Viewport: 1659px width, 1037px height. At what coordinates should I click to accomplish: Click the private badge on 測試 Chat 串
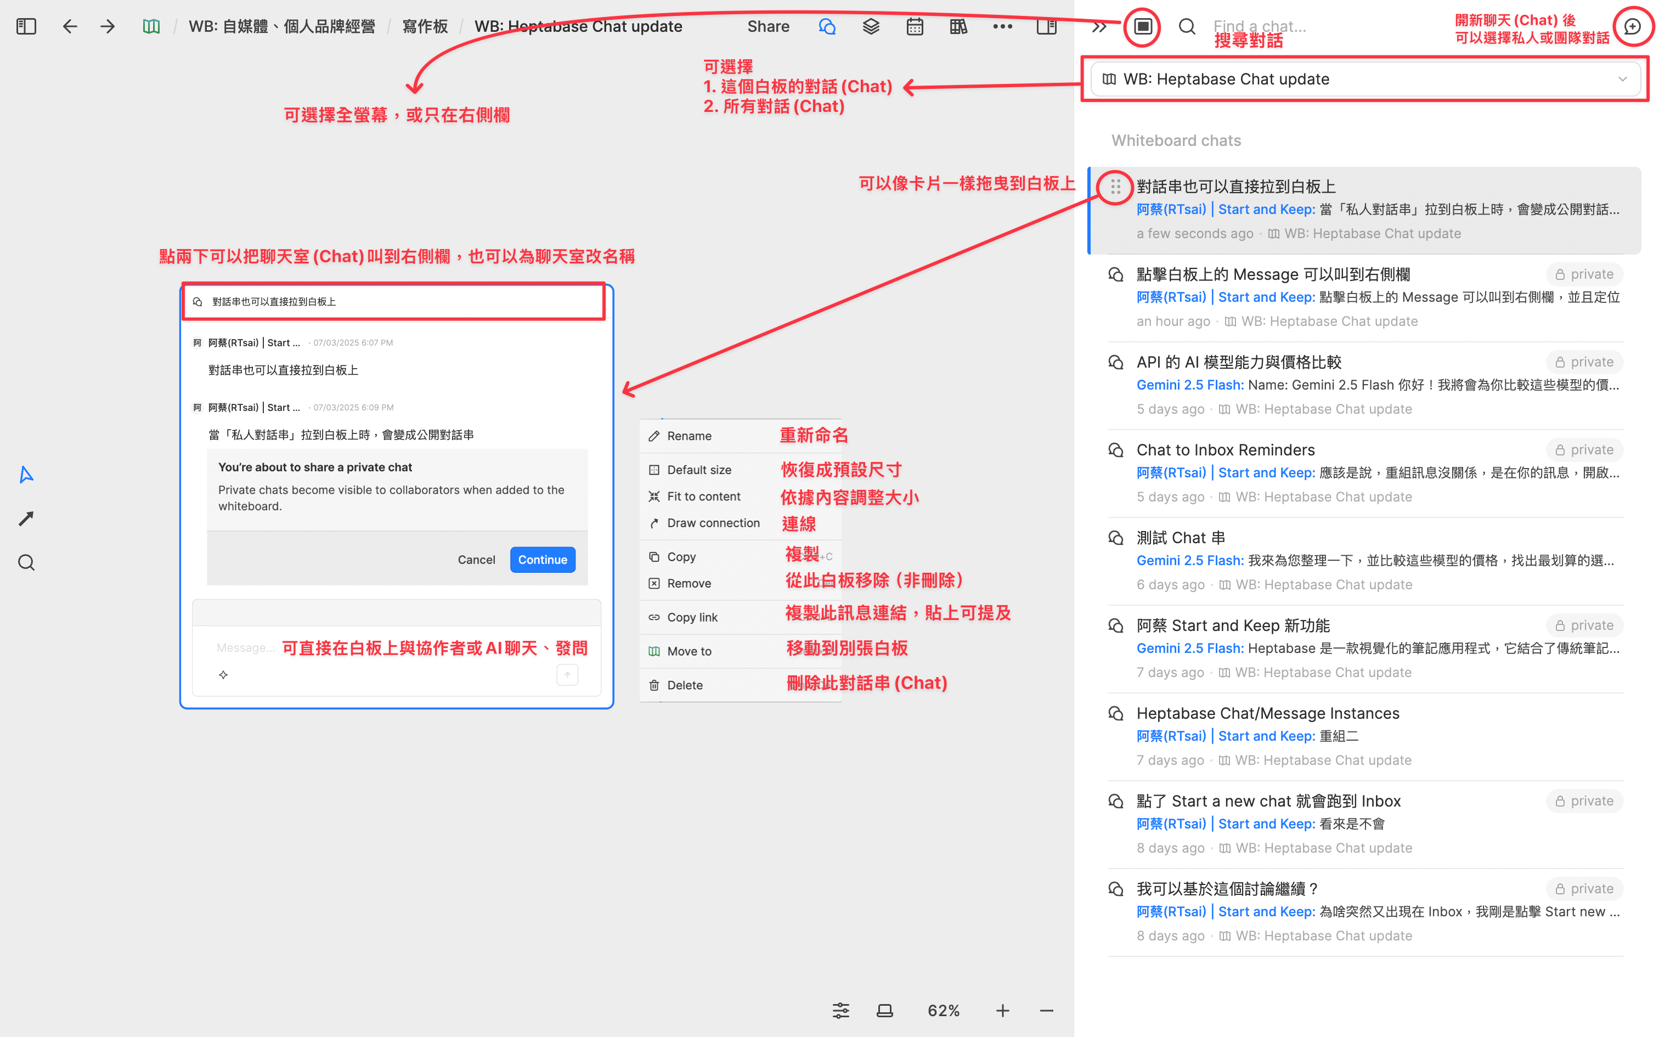(1584, 537)
